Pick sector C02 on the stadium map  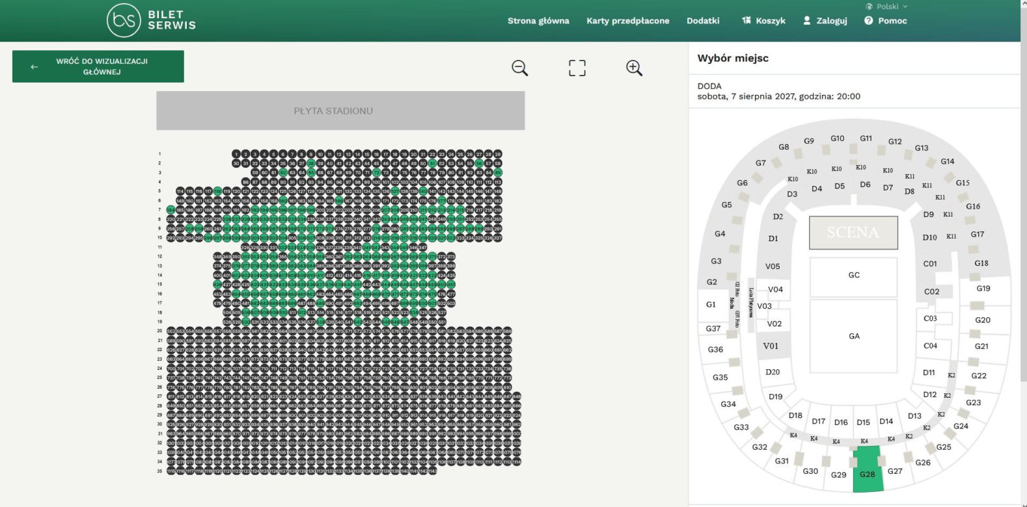click(932, 292)
